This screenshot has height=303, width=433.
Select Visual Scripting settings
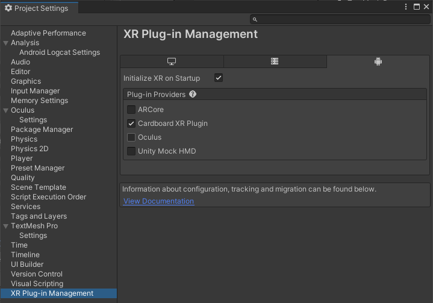click(x=37, y=284)
